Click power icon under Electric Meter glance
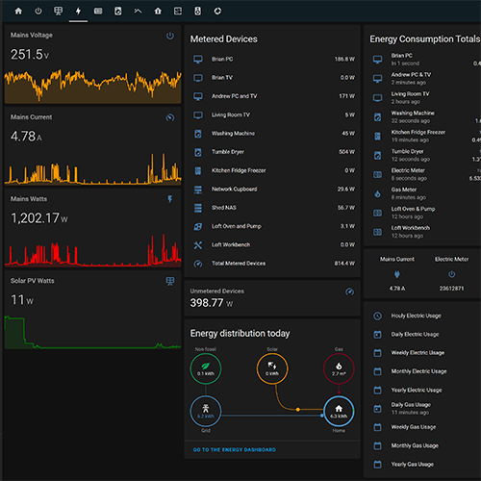The height and width of the screenshot is (481, 481). click(451, 274)
